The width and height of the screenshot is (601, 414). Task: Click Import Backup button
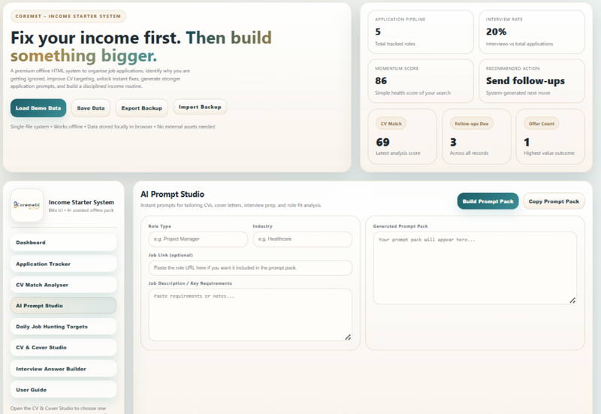[200, 107]
